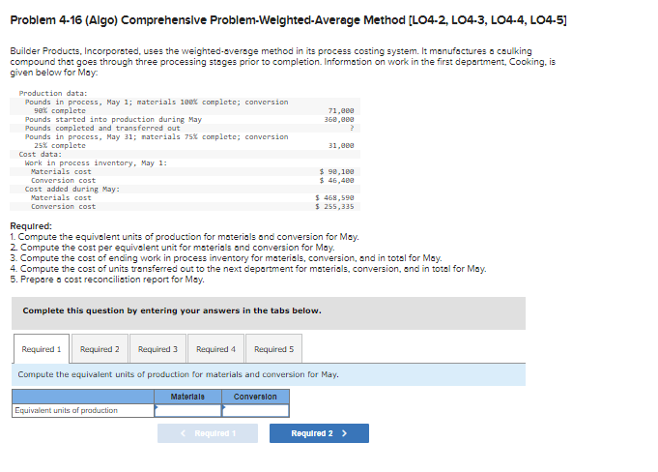Screen dimensions: 658x472
Task: Go to next with blue Required 2 button
Action: [320, 433]
